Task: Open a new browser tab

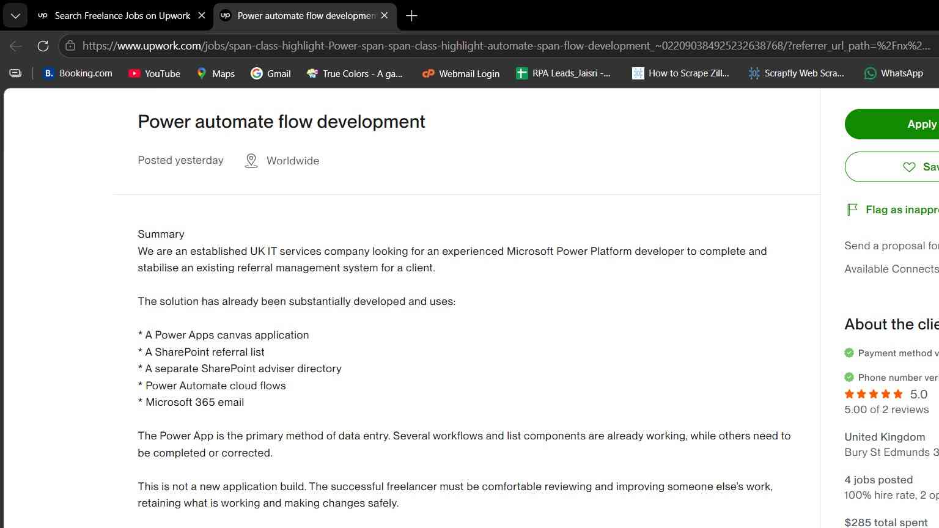Action: coord(411,16)
